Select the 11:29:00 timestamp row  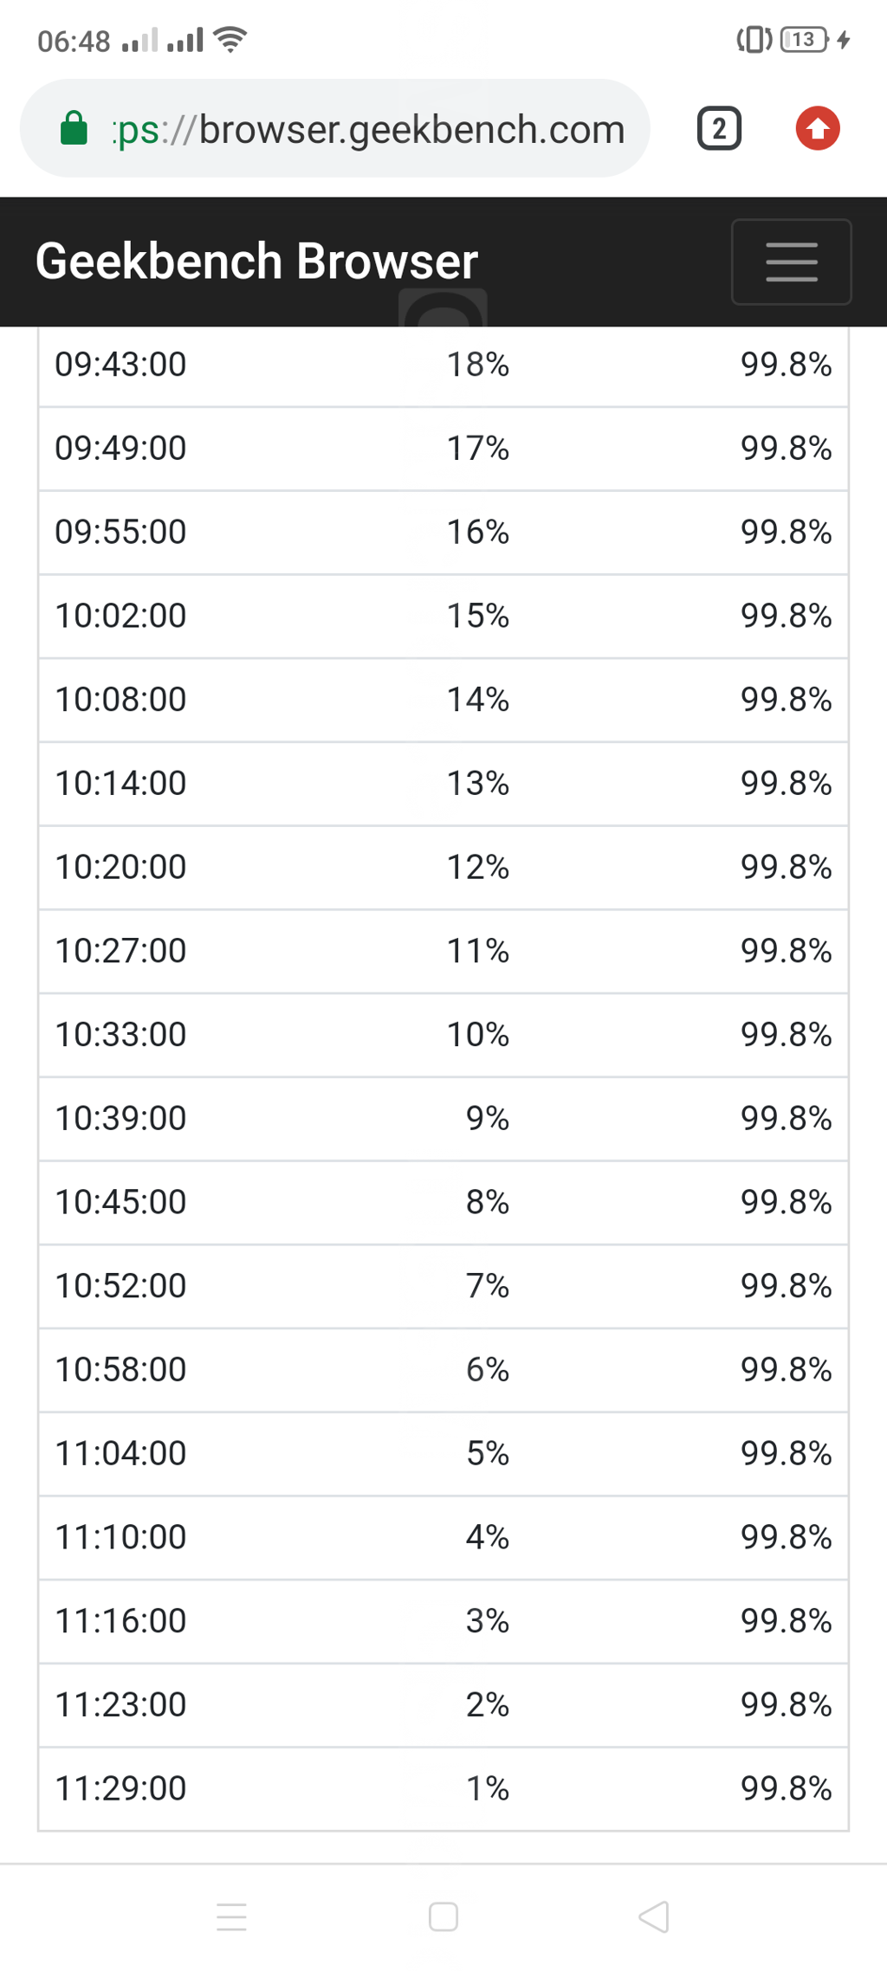point(120,1788)
